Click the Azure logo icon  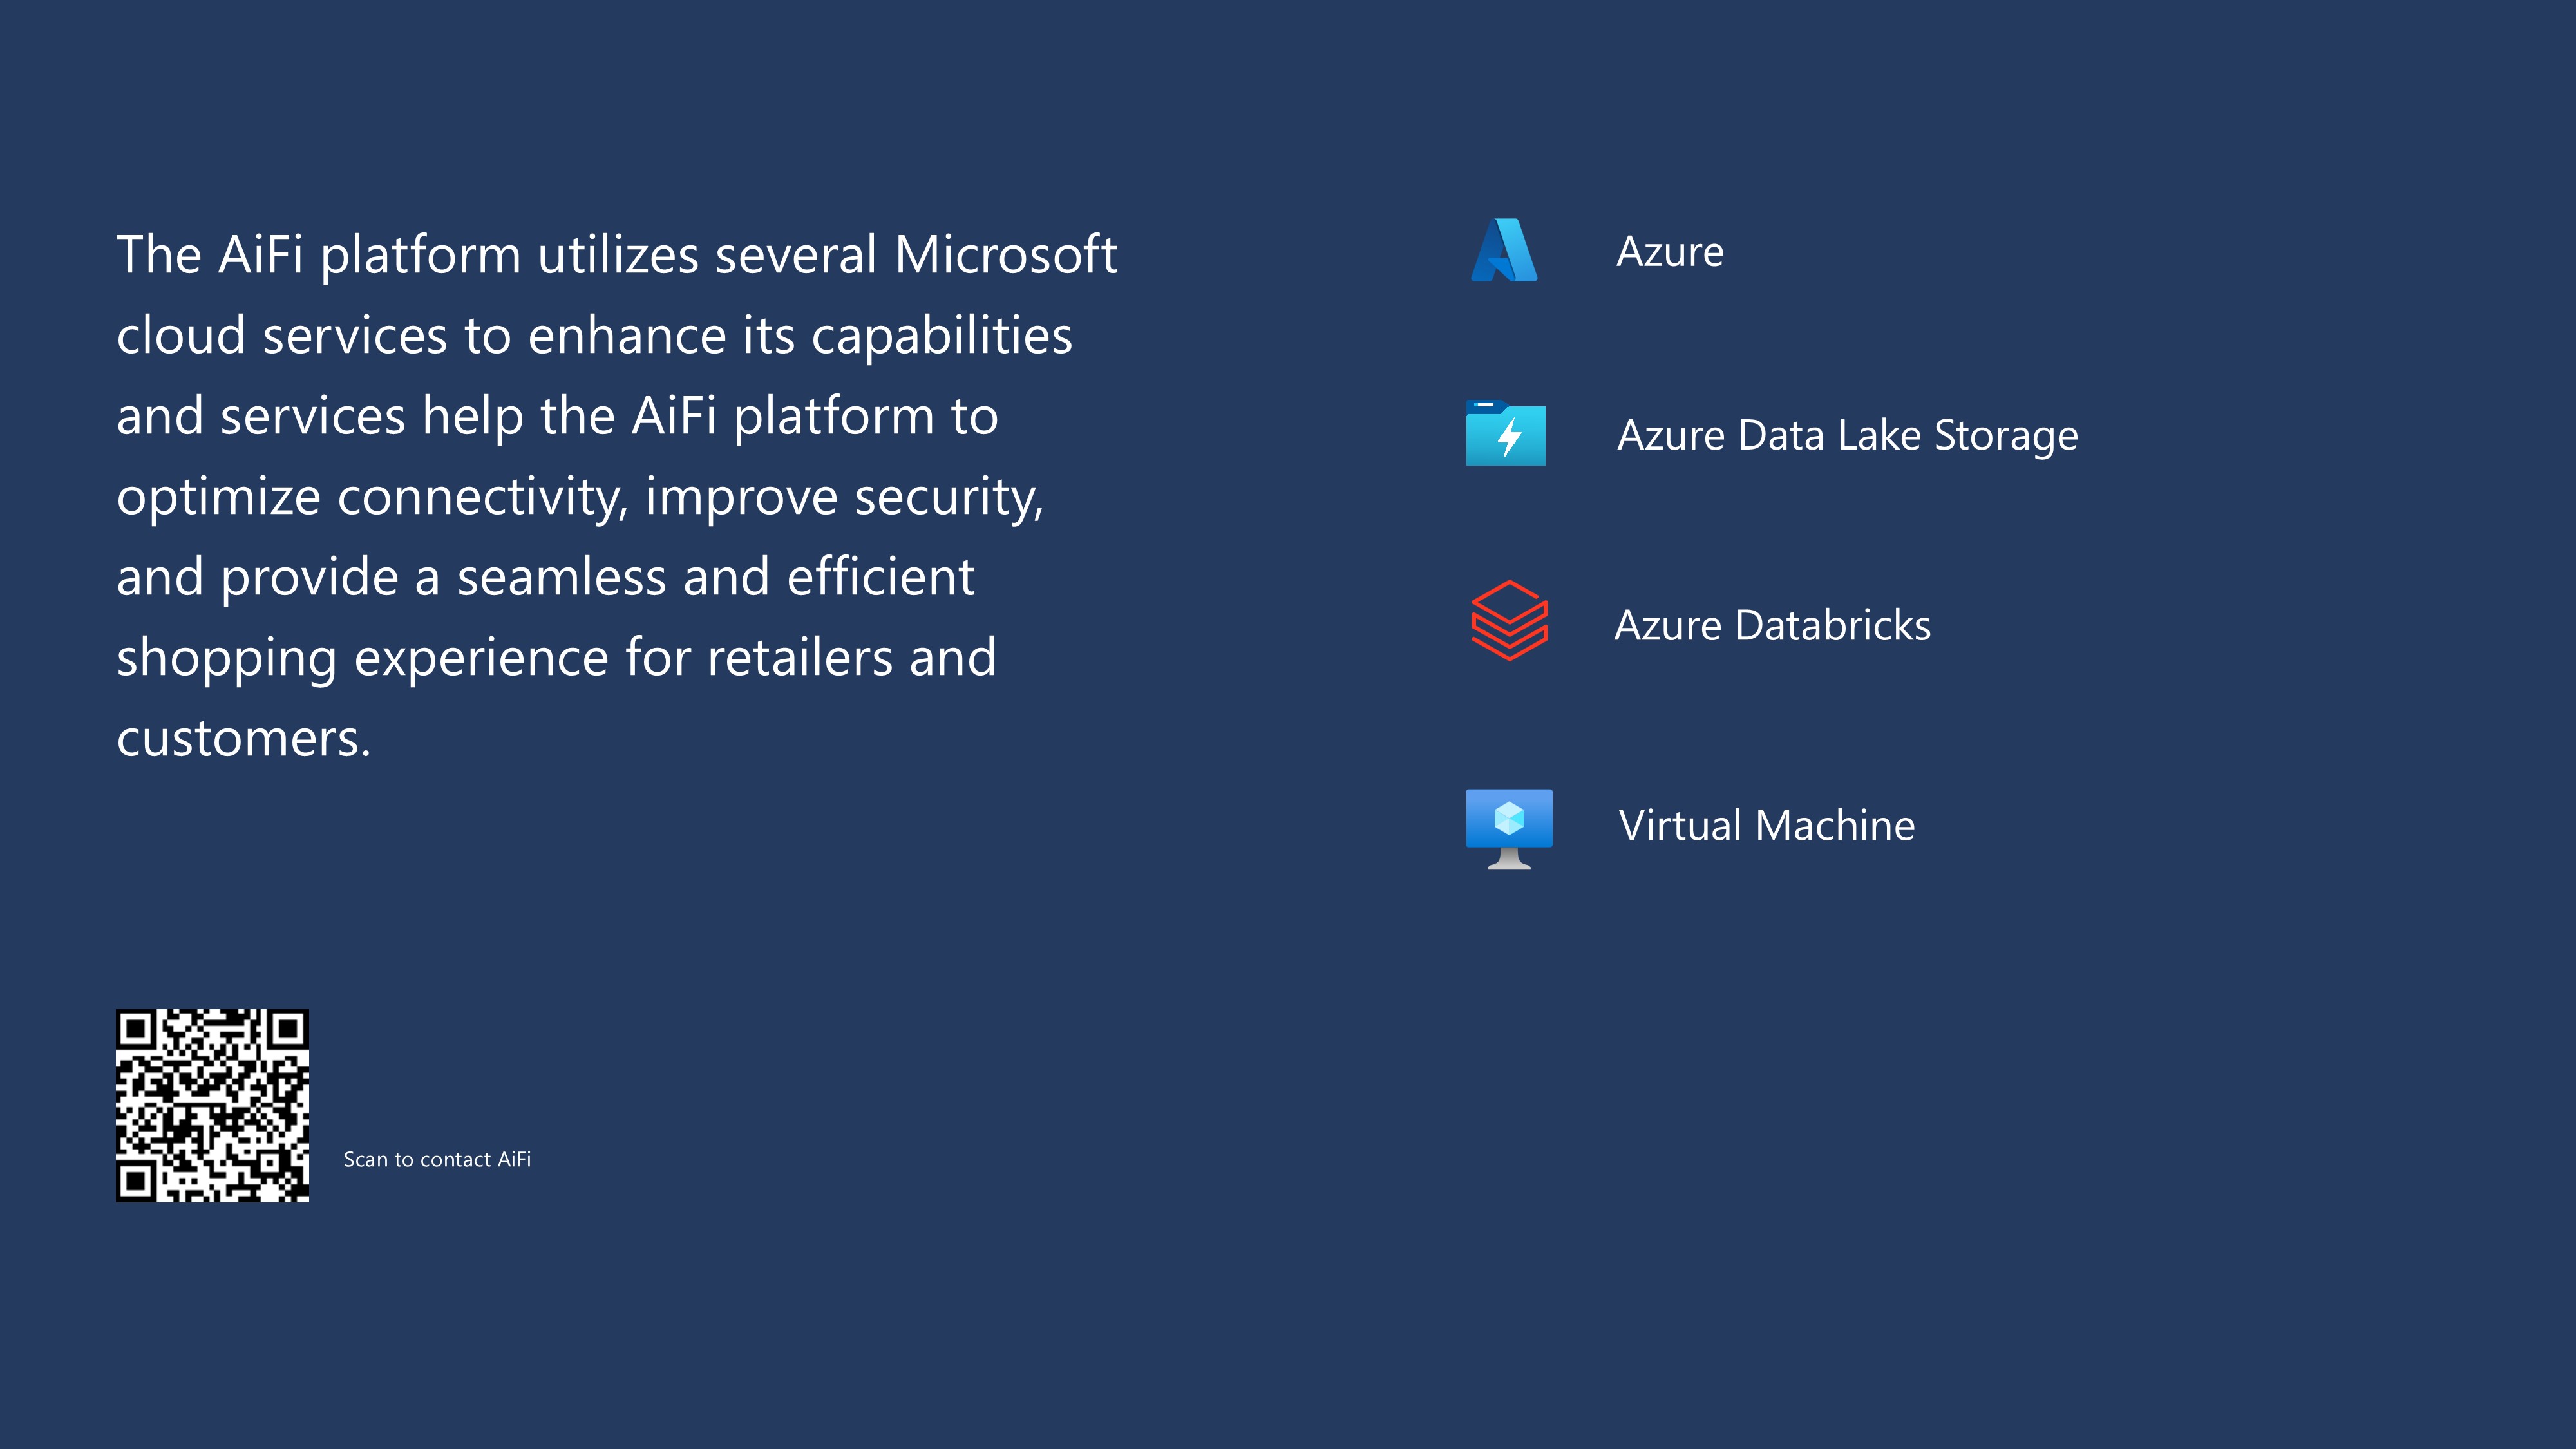click(x=1504, y=250)
